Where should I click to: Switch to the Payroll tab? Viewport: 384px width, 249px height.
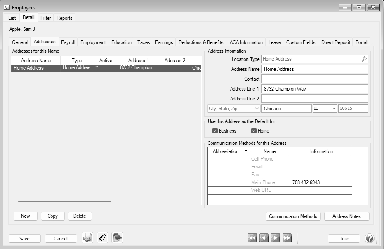68,42
